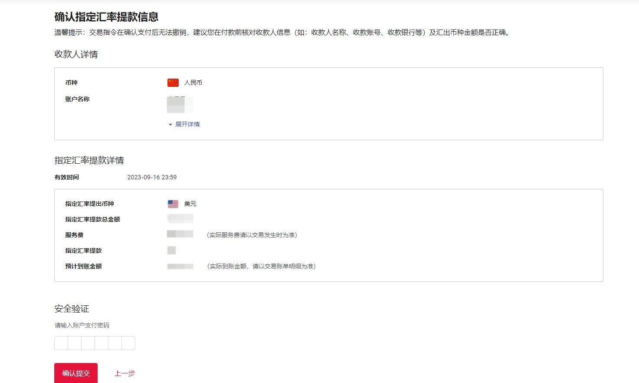Viewport: 639px width, 383px height.
Task: Click the US flag icon next to 美元
Action: (173, 204)
